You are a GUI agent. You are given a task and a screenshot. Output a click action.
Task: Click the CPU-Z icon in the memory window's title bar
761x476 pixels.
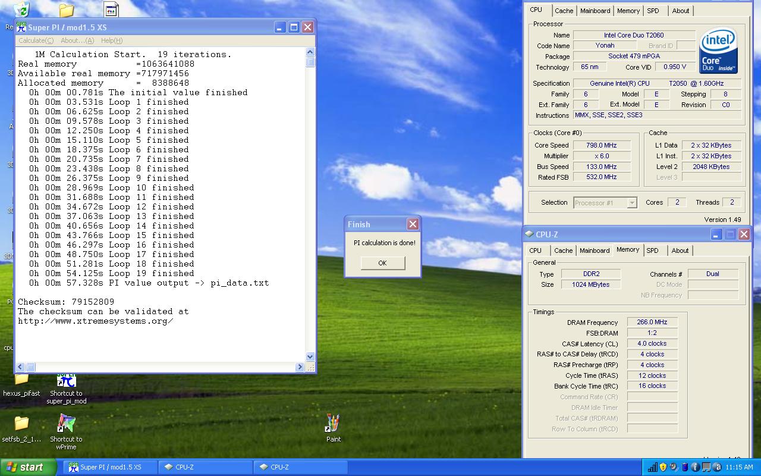click(529, 234)
